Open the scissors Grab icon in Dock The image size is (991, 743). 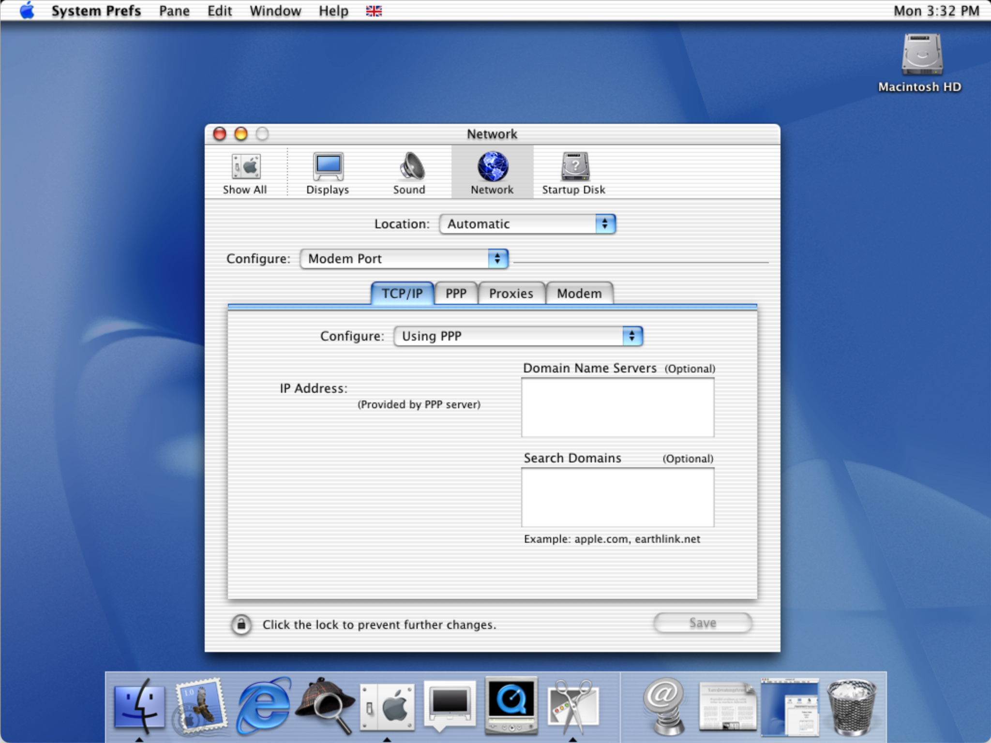coord(573,706)
